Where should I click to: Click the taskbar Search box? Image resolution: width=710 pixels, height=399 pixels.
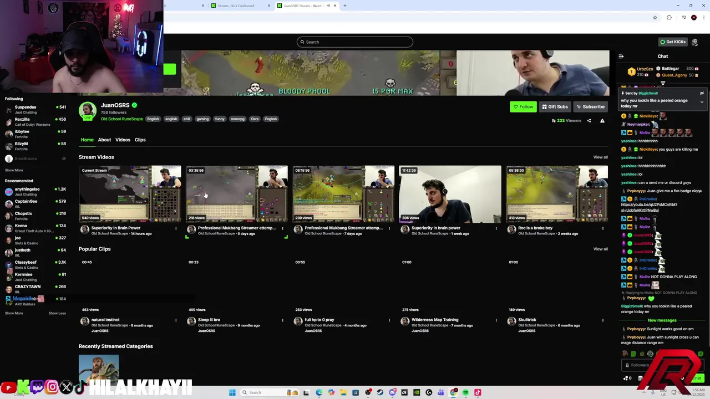coord(270,392)
